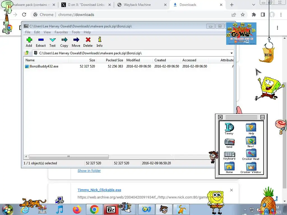
Task: Click the Show in folder link
Action: 89,170
